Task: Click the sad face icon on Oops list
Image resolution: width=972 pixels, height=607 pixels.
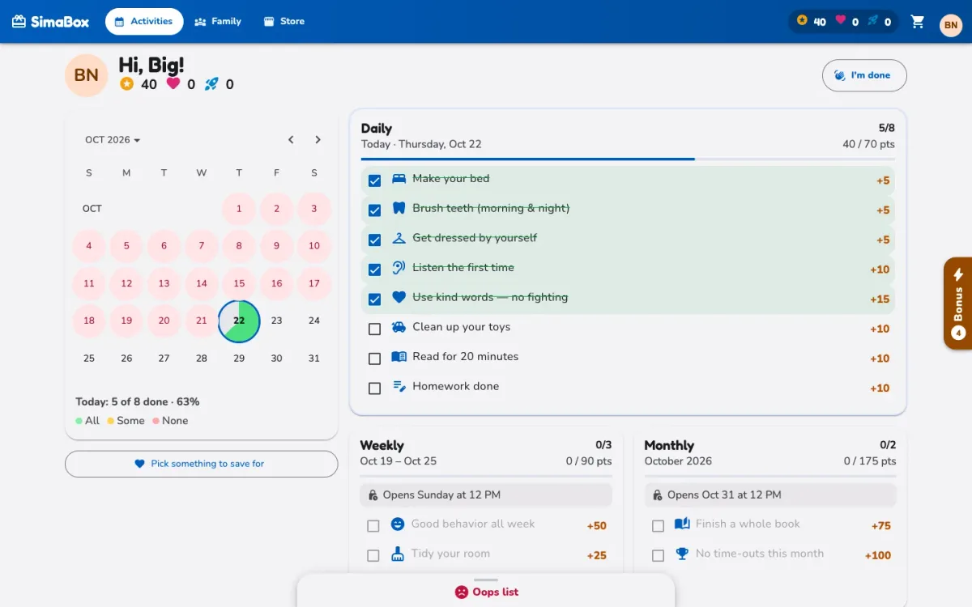Action: point(462,592)
